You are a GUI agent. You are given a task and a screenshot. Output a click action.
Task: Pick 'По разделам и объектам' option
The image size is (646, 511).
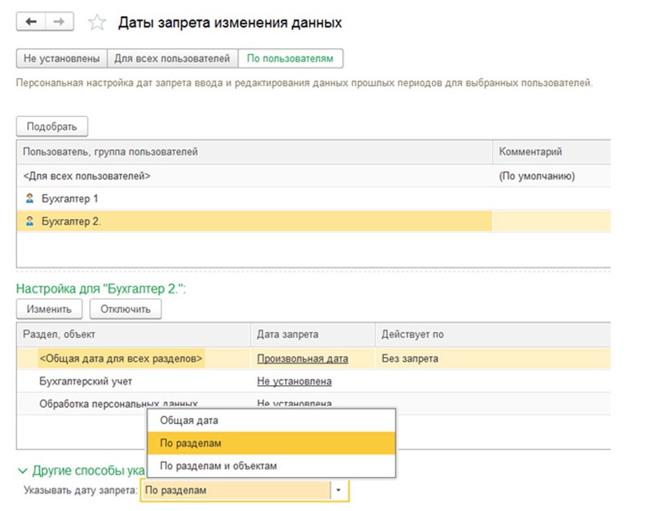[x=218, y=466]
